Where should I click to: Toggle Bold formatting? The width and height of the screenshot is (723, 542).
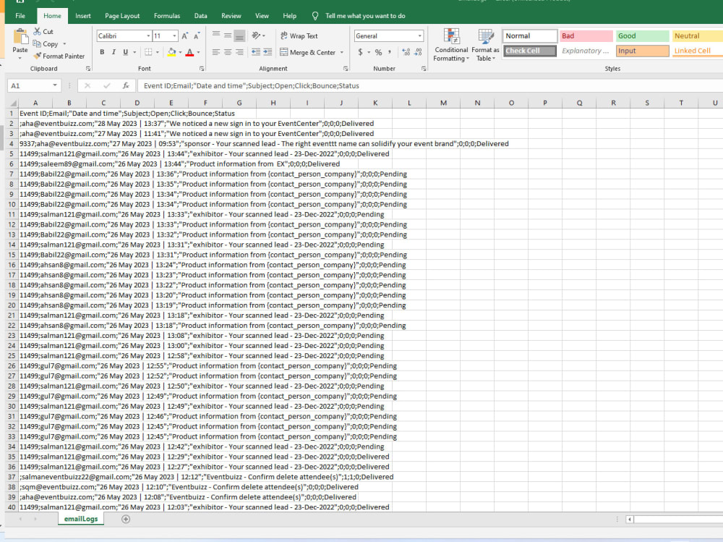tap(102, 52)
